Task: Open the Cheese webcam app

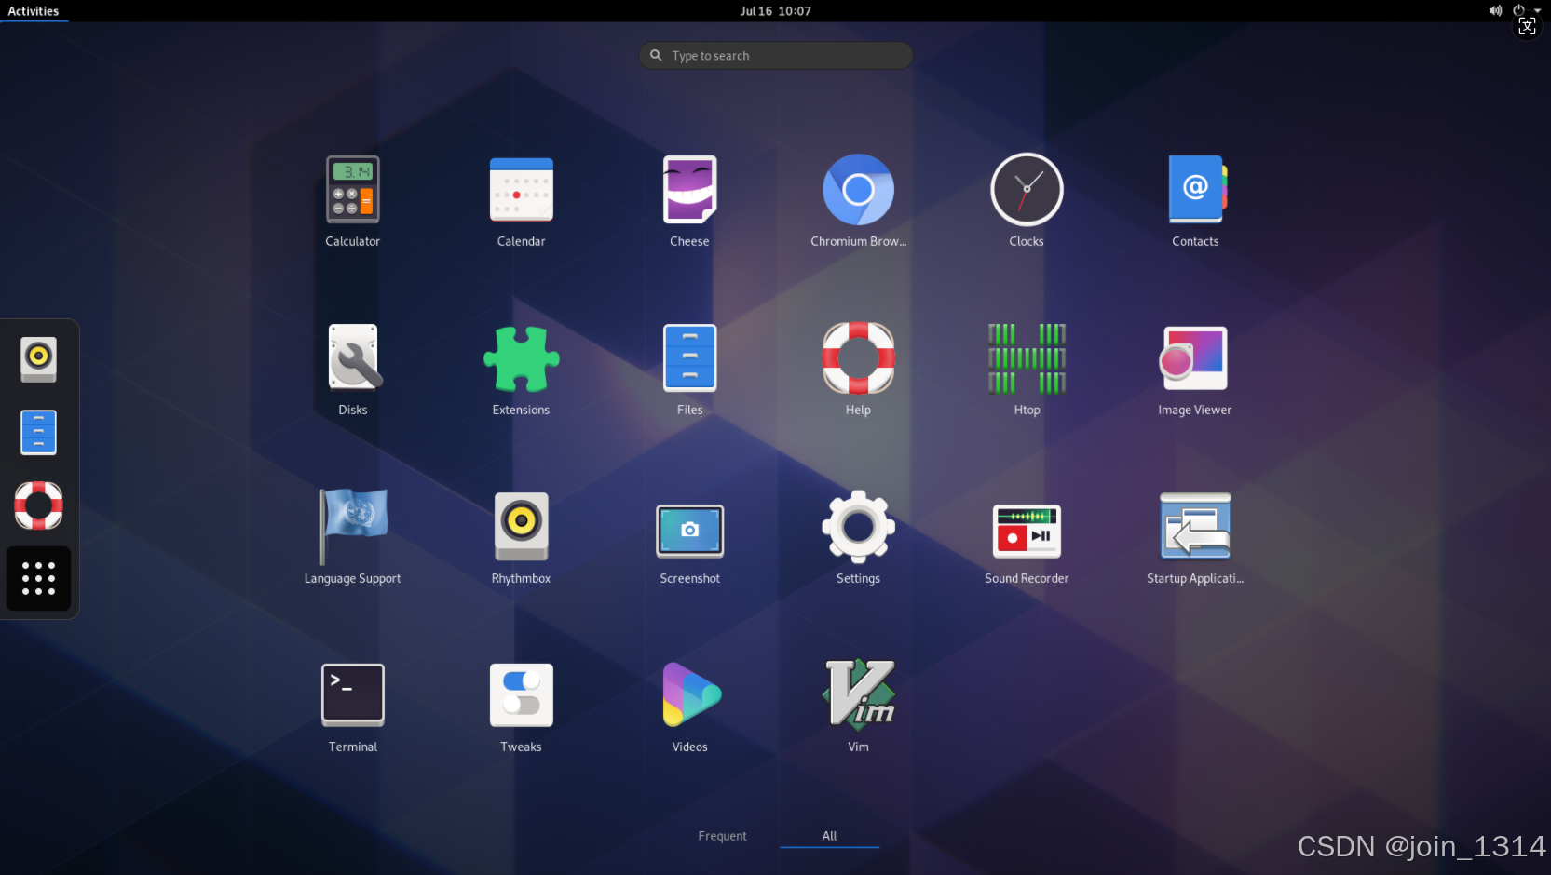Action: (x=689, y=190)
